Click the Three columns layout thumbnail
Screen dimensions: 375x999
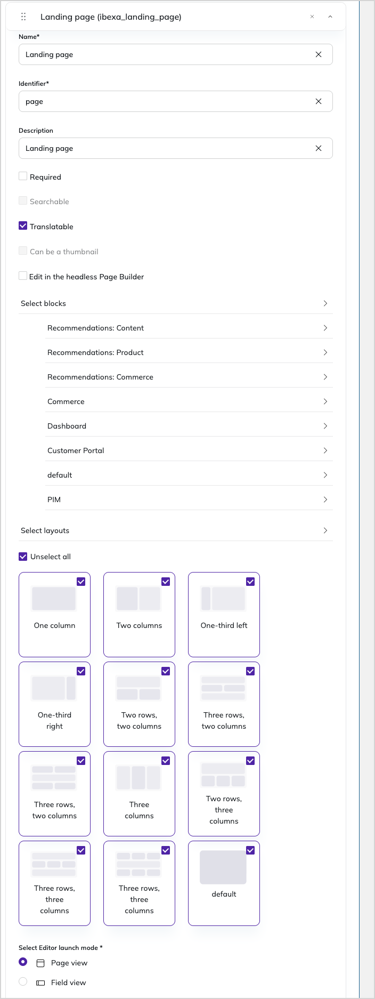pos(138,778)
